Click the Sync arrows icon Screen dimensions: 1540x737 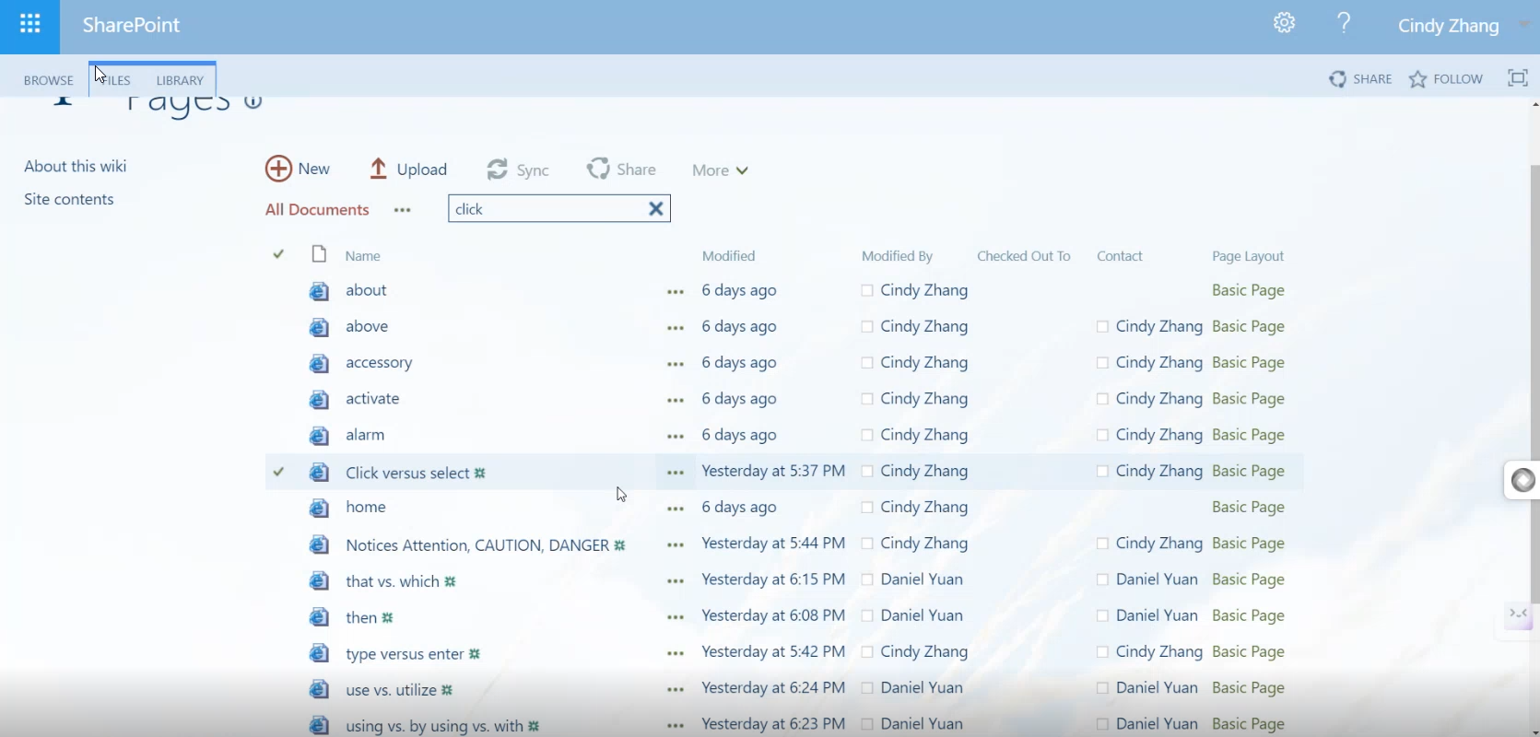tap(498, 170)
